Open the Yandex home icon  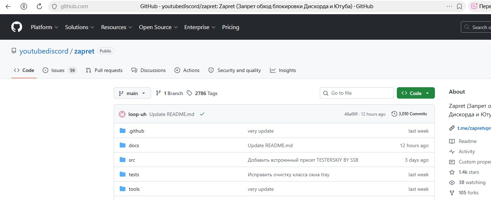tap(24, 6)
